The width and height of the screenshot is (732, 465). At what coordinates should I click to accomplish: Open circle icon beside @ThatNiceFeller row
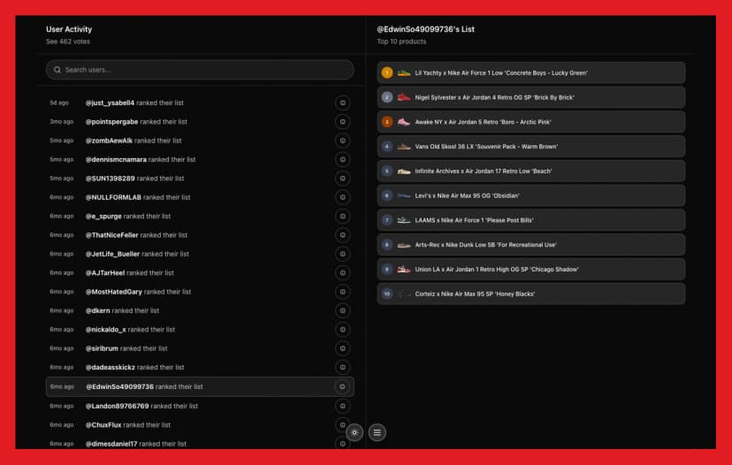pyautogui.click(x=342, y=235)
